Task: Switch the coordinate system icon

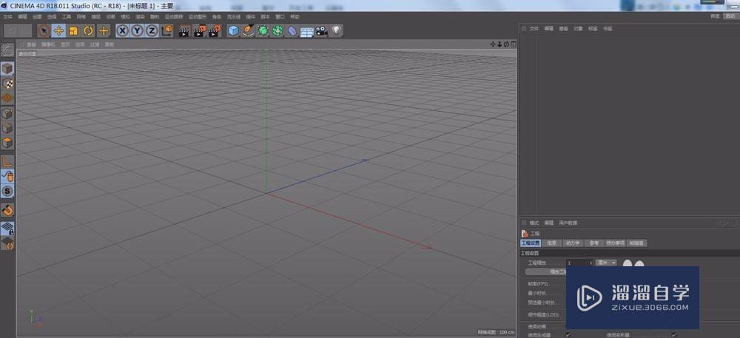Action: [166, 31]
